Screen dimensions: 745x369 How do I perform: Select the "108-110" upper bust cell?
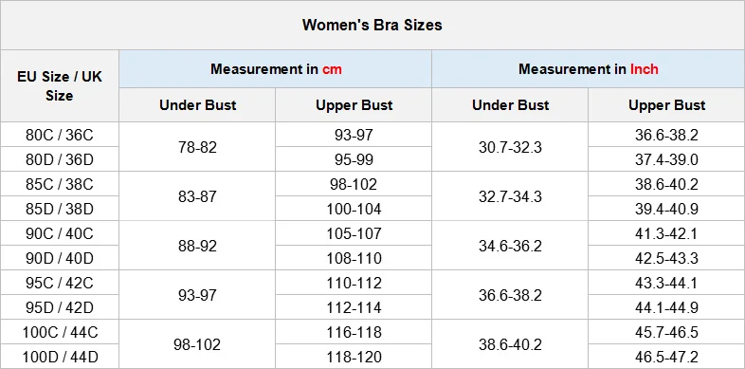point(354,259)
